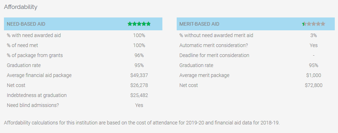Click 'Need blind admissions?' label
The image size is (338, 133).
point(33,105)
